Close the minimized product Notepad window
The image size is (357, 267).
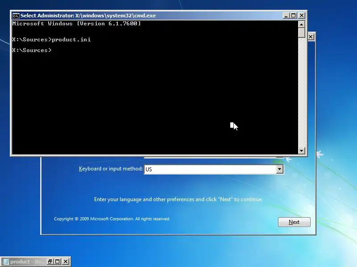coord(66,262)
